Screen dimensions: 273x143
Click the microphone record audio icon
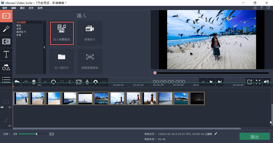(x=87, y=82)
